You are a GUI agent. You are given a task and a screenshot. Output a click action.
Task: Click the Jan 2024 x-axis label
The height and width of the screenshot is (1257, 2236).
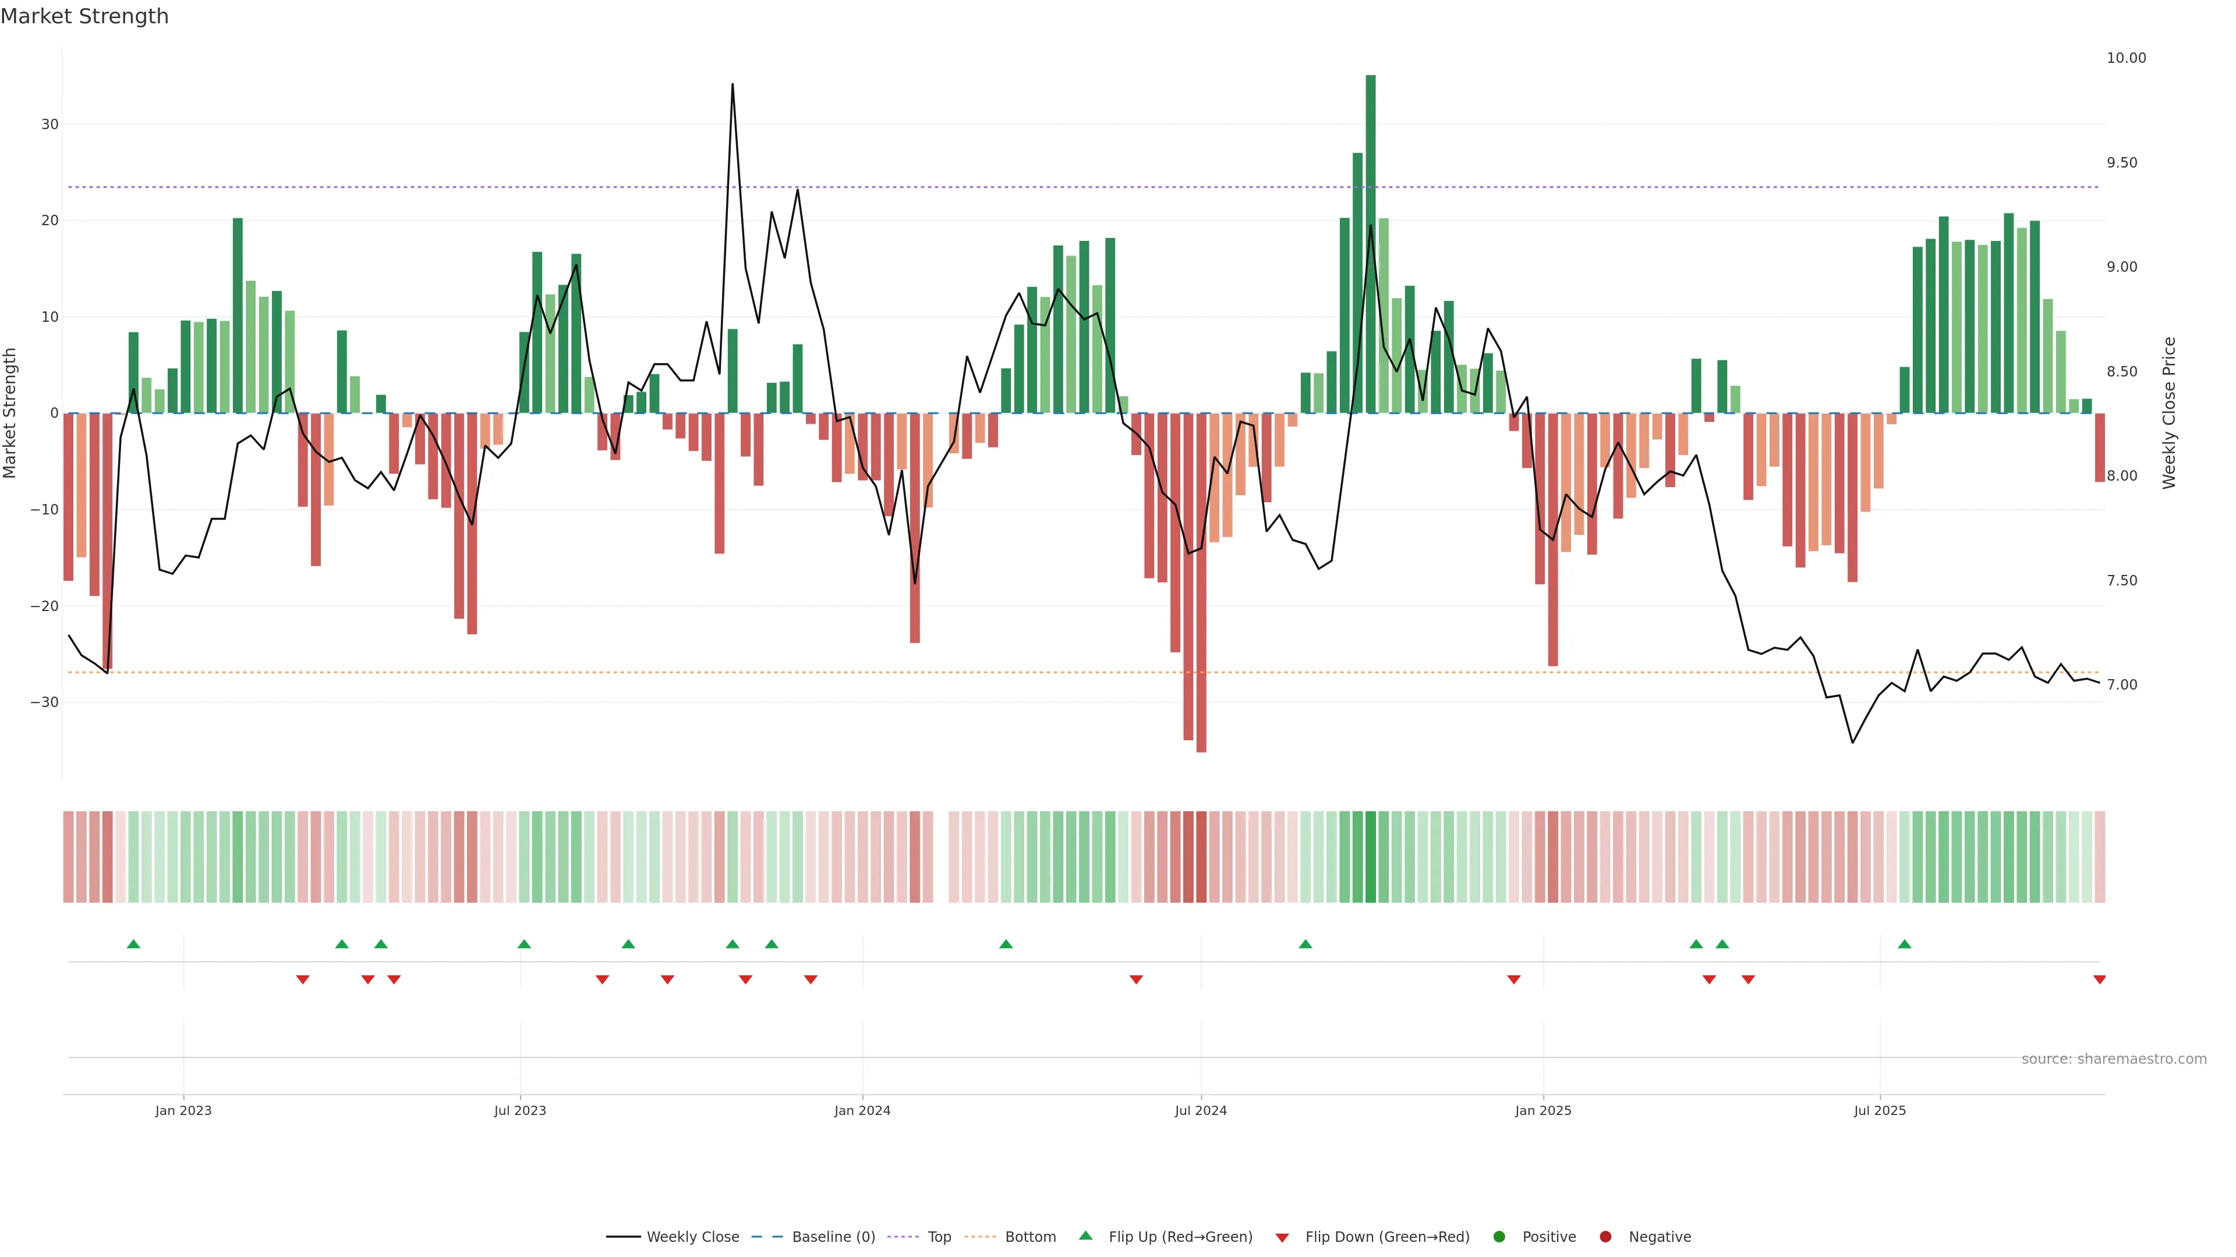coord(862,1110)
